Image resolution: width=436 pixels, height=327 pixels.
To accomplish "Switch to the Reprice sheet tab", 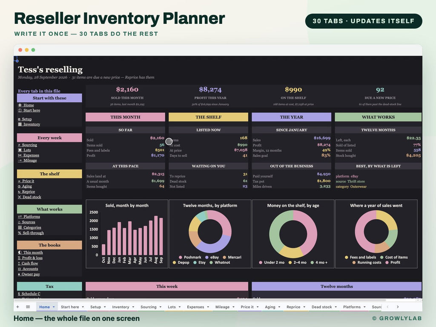I will [293, 307].
